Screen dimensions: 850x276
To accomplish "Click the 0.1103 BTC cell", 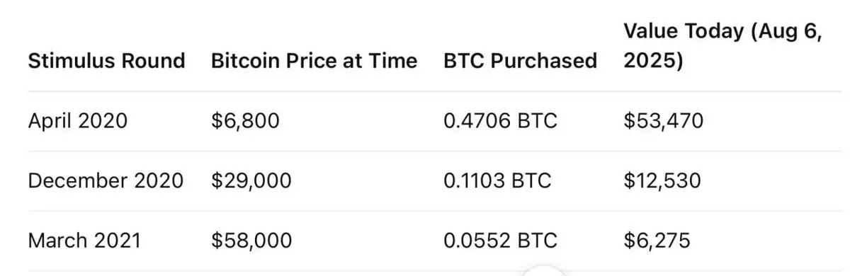I will coord(497,180).
